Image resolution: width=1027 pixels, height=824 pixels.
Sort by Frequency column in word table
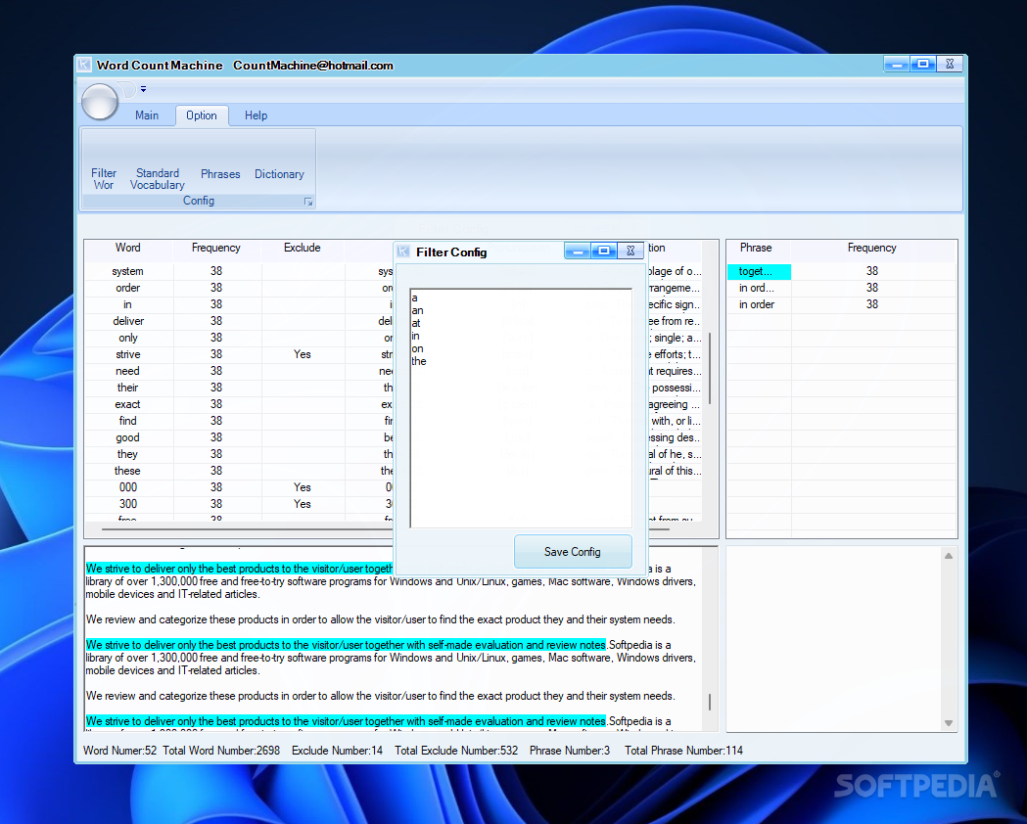tap(216, 248)
